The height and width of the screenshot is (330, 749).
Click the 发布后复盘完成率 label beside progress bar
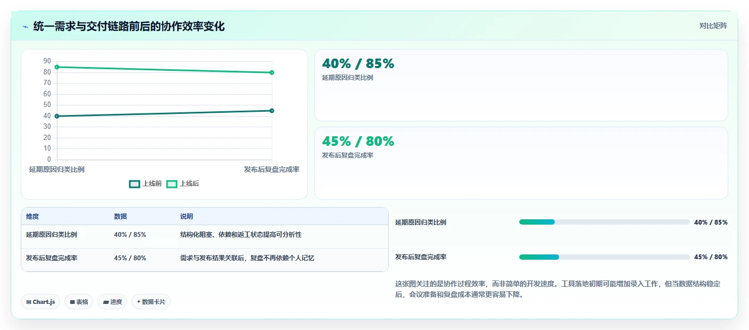pyautogui.click(x=421, y=257)
